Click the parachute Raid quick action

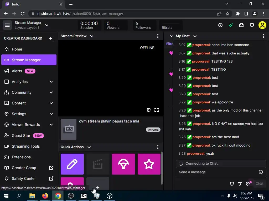click(x=123, y=164)
